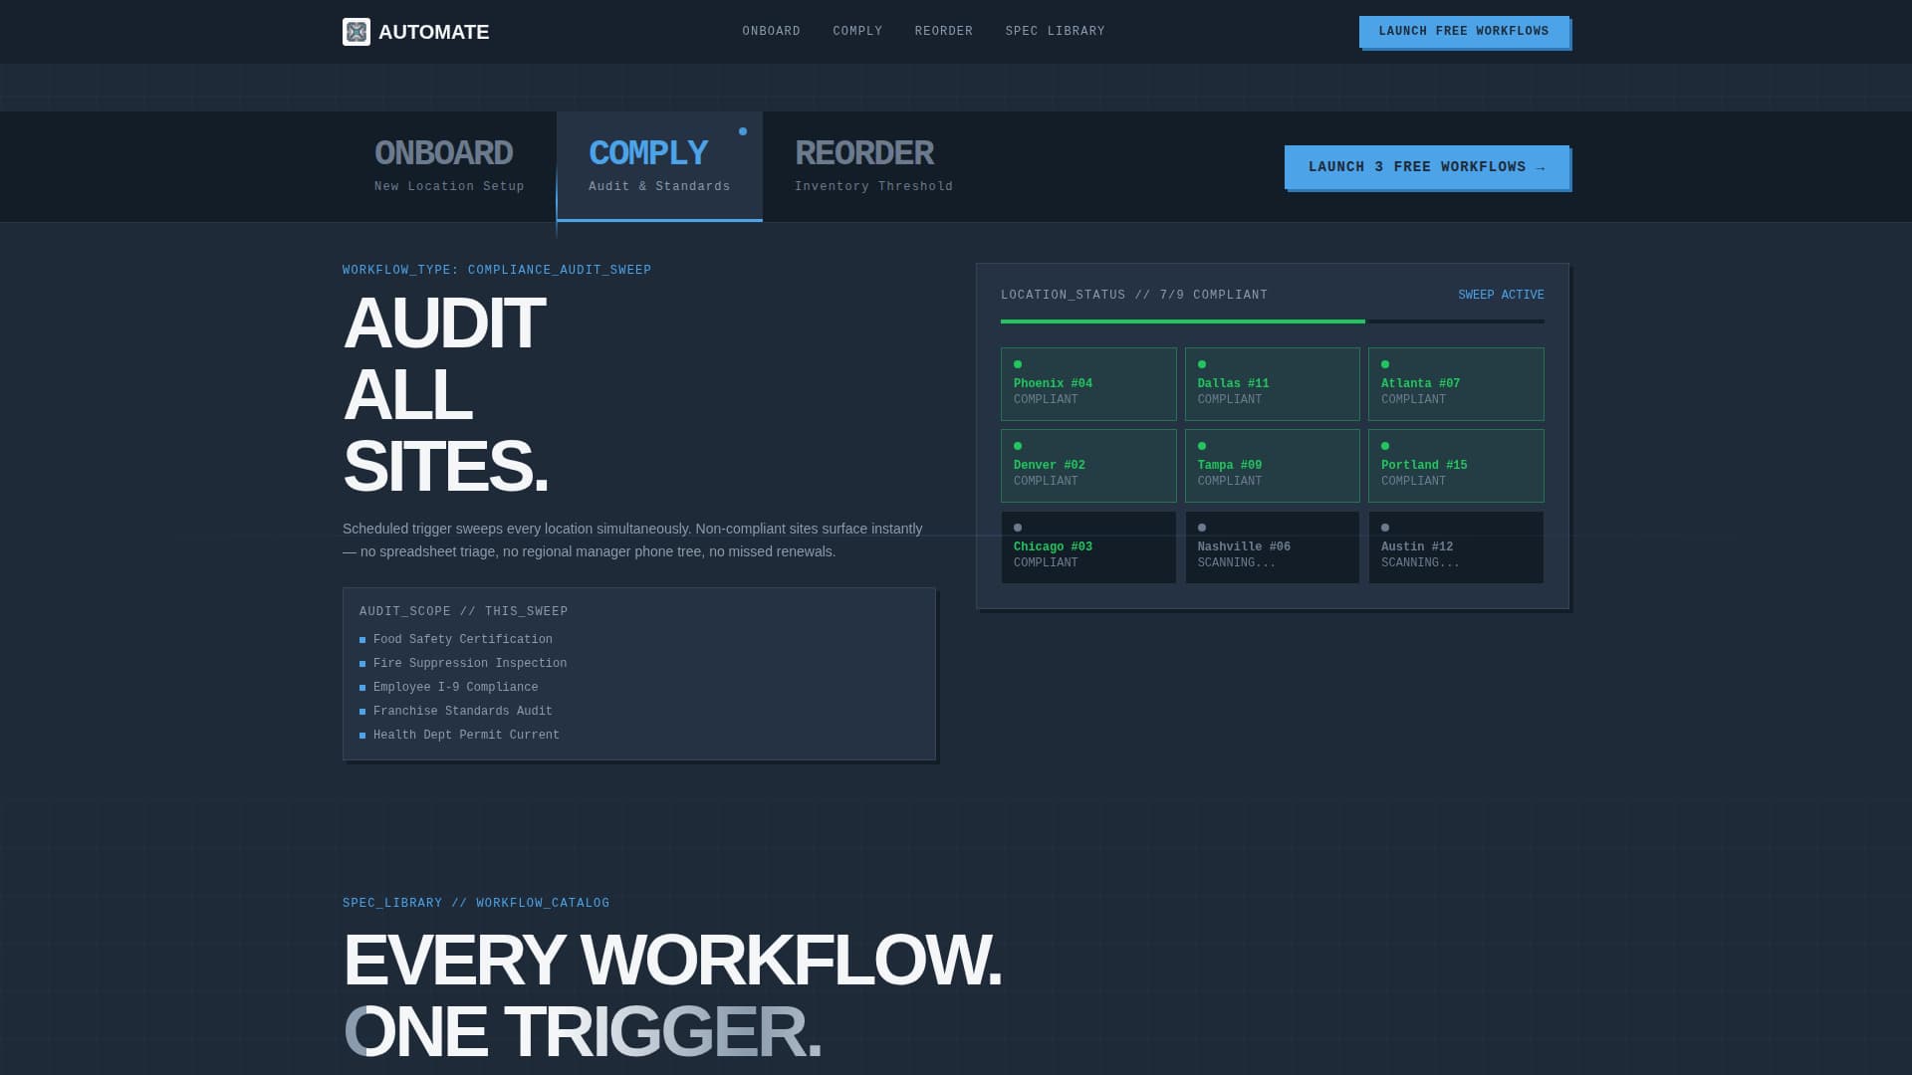The height and width of the screenshot is (1075, 1912).
Task: Click the green dot on Tampa #09
Action: click(1201, 445)
